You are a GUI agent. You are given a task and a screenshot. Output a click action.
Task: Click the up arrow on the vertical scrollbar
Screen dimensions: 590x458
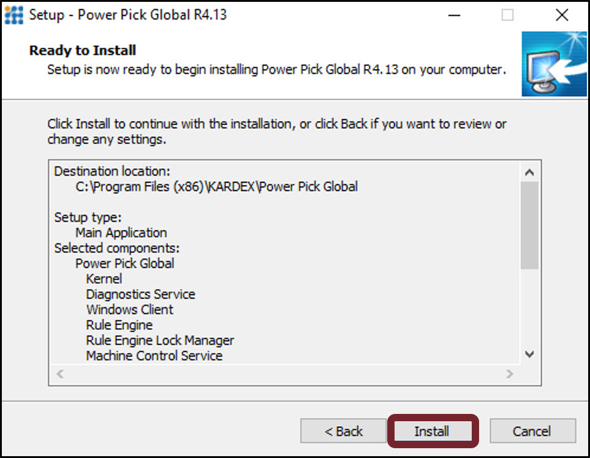click(x=529, y=171)
